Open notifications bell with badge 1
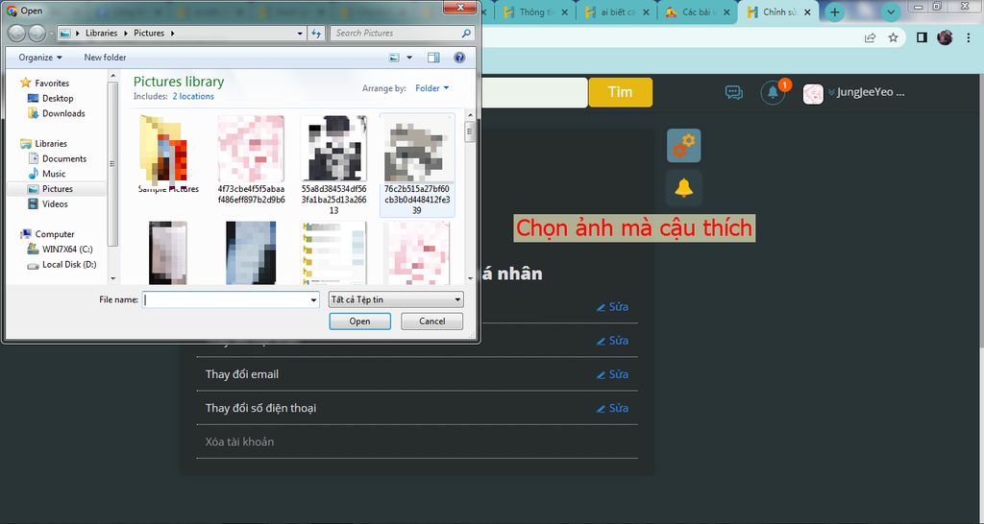The image size is (984, 524). coord(774,93)
